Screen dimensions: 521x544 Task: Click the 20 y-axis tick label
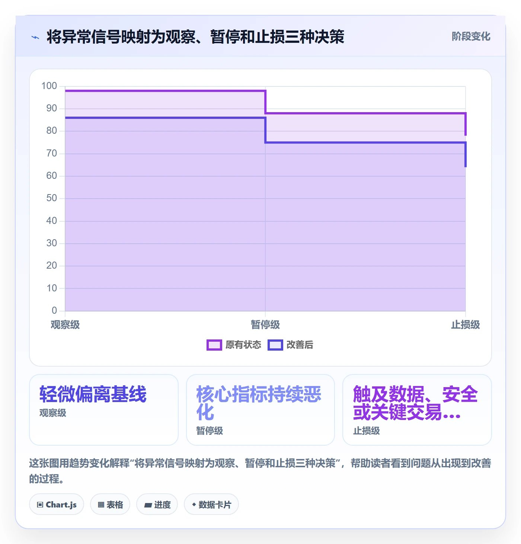click(52, 266)
